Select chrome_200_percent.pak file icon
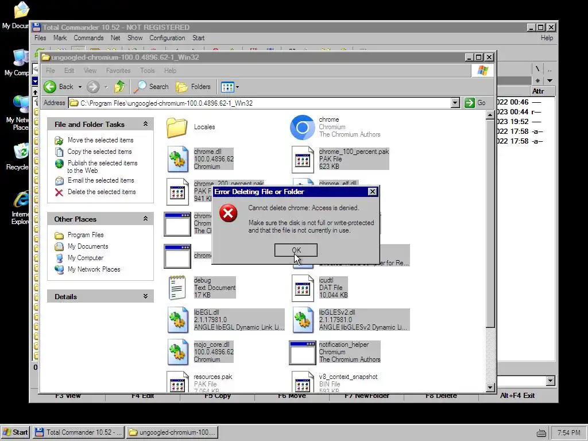 [x=177, y=192]
